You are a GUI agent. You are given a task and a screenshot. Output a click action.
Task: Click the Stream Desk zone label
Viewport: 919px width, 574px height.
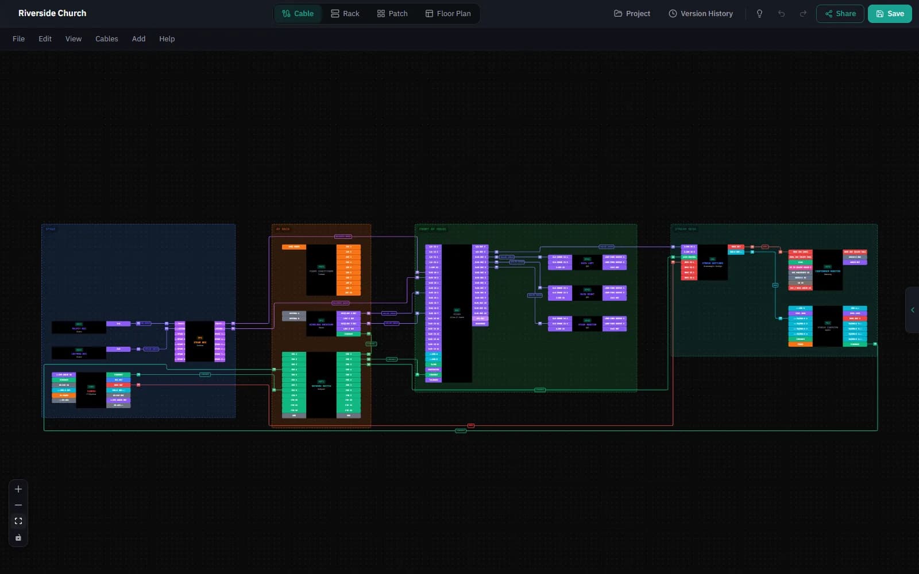pyautogui.click(x=685, y=229)
